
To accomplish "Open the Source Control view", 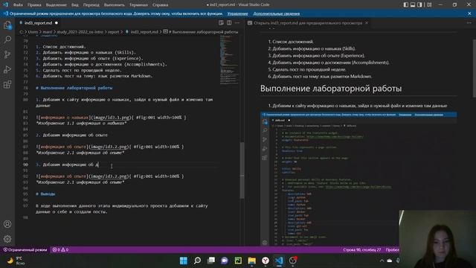I will pyautogui.click(x=7, y=54).
